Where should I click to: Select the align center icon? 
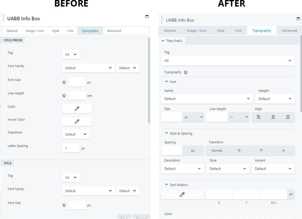tap(273, 117)
